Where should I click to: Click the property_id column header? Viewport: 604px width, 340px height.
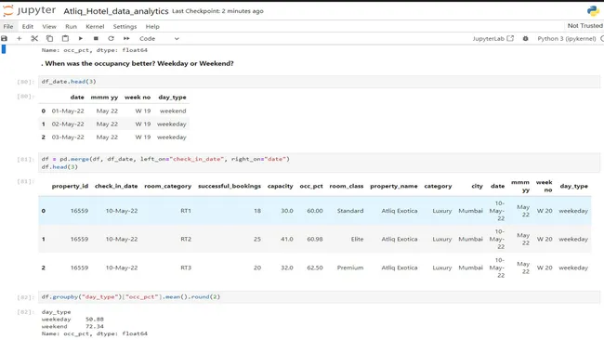click(70, 186)
